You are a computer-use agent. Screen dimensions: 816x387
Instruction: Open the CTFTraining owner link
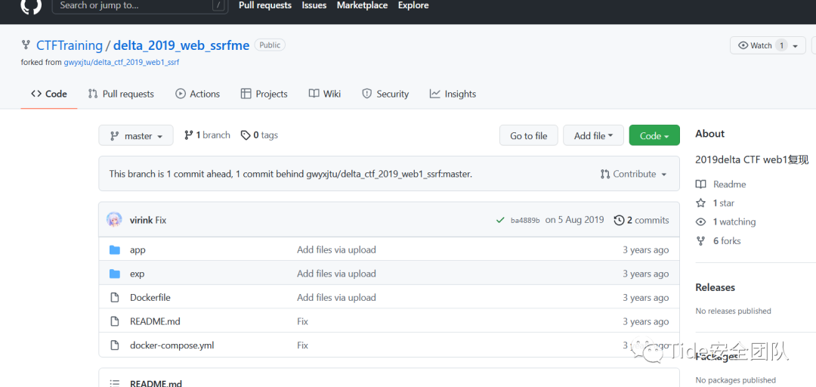coord(70,45)
